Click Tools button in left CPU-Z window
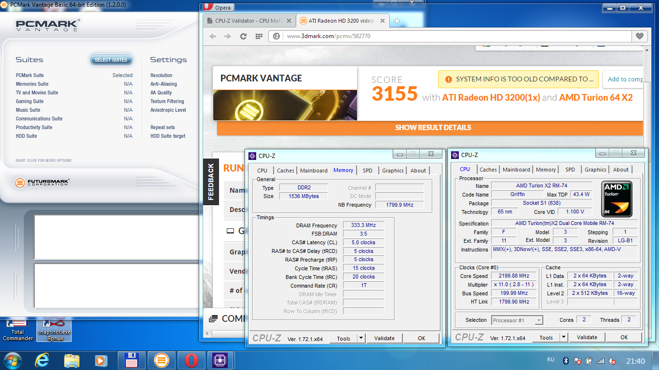Viewport: 659px width, 370px height. (343, 338)
